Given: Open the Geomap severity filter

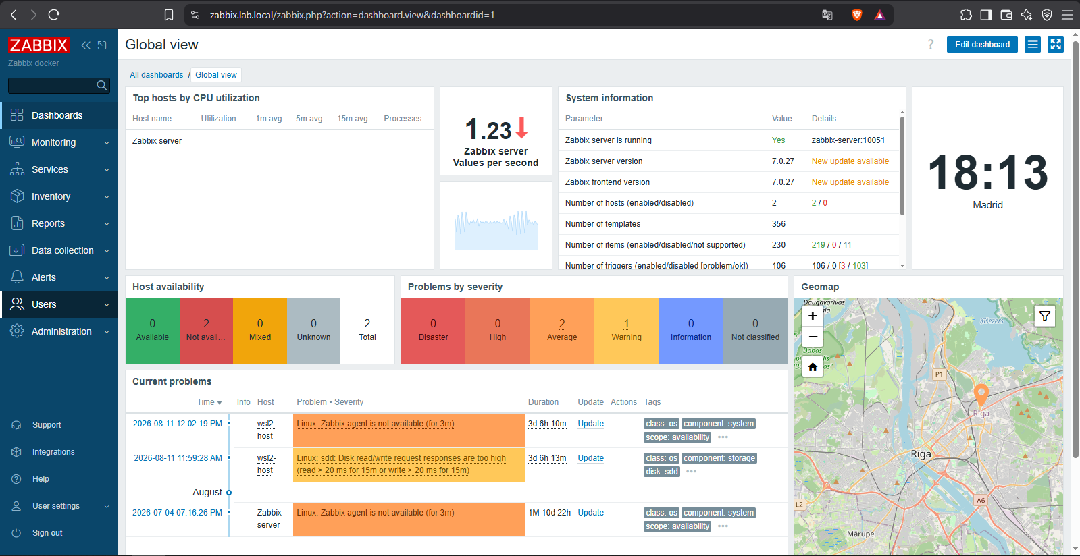Looking at the screenshot, I should 1045,316.
